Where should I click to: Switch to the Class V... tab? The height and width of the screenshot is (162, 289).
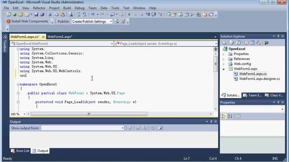coord(274,95)
